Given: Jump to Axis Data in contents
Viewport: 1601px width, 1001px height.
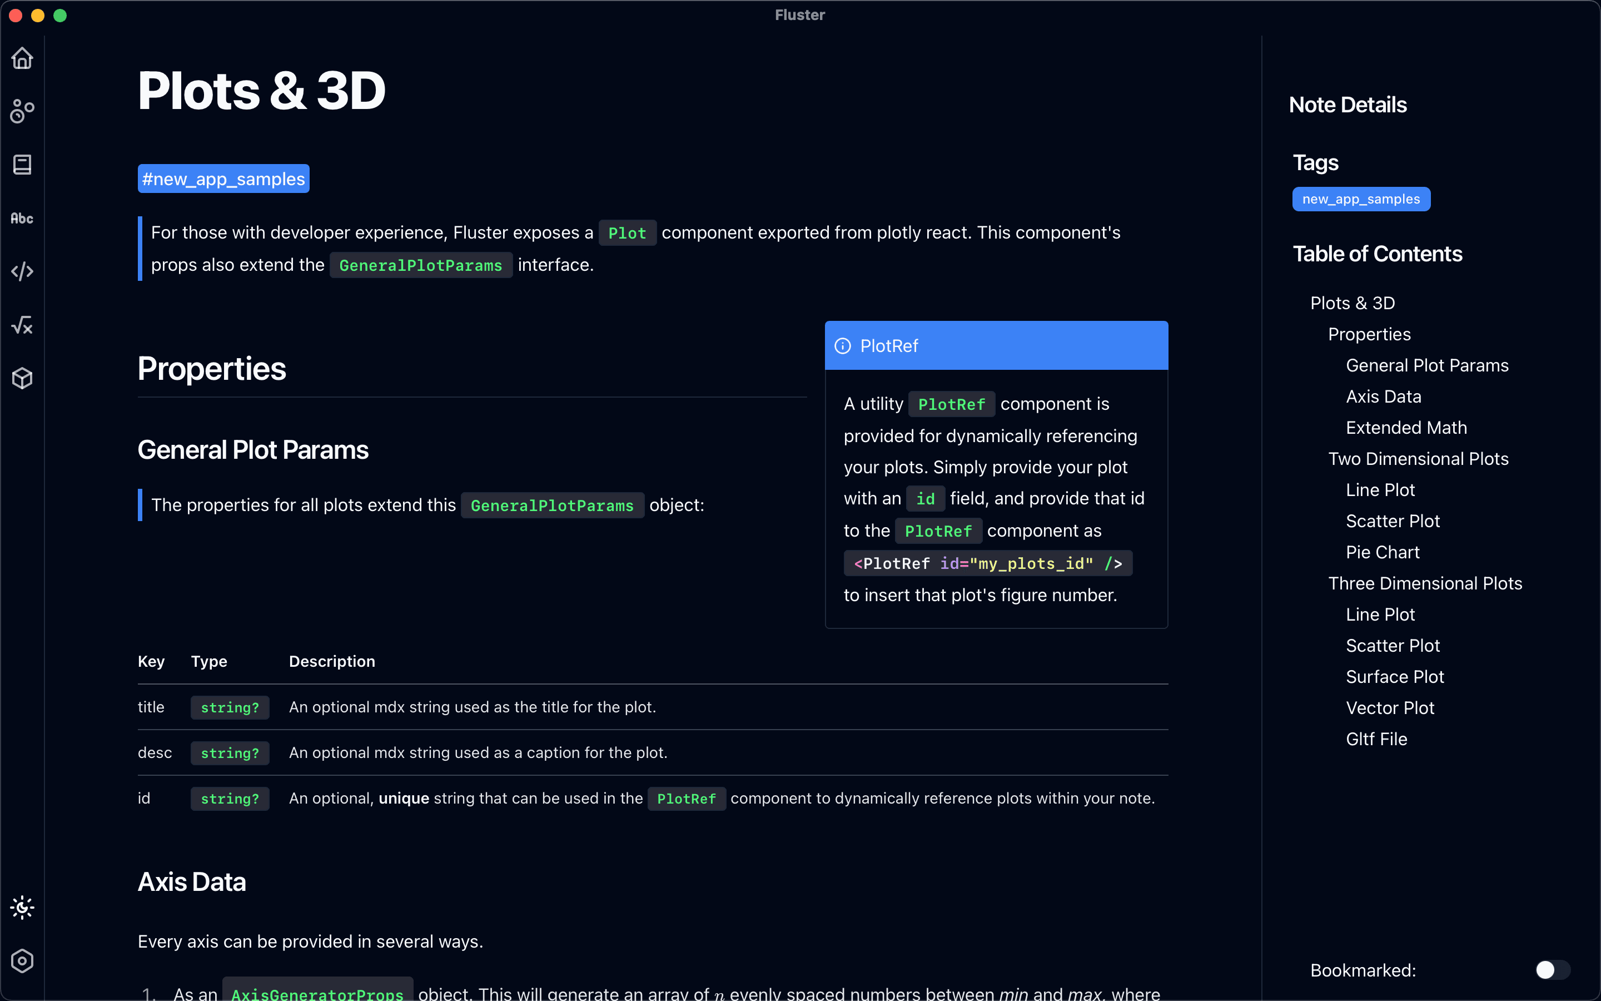Looking at the screenshot, I should 1383,397.
